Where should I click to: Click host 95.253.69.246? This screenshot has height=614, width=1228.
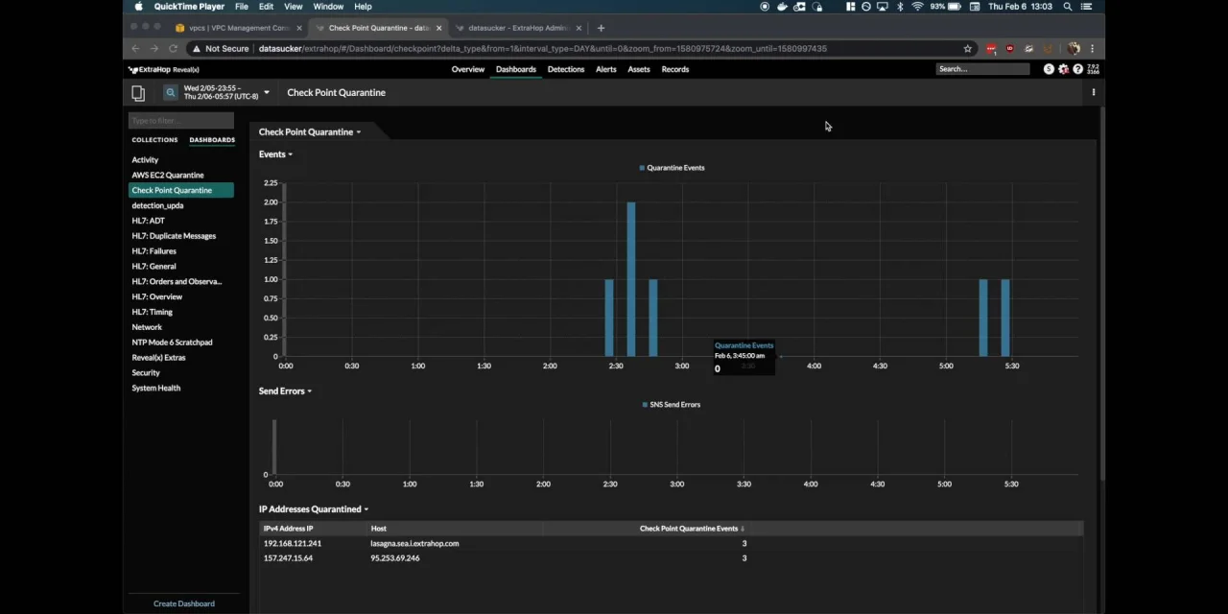(x=395, y=558)
